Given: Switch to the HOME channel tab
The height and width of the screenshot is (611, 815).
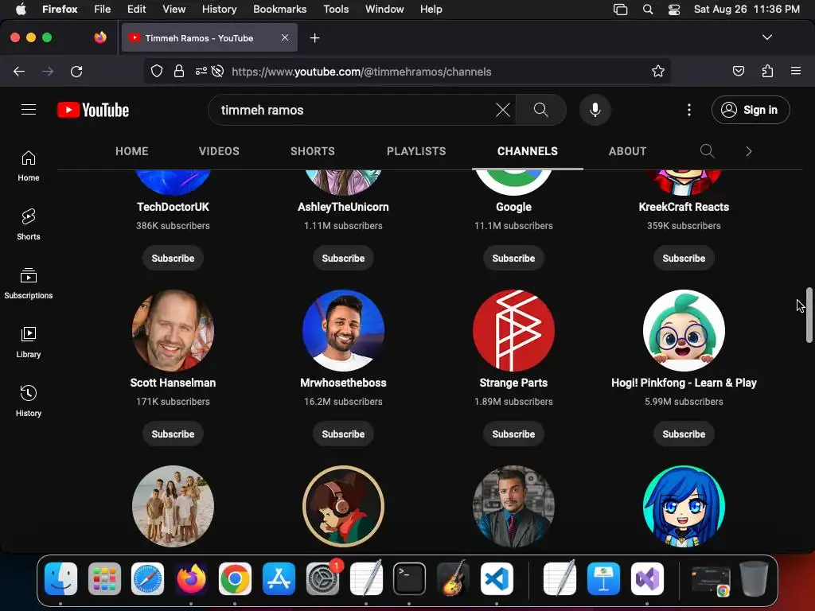Looking at the screenshot, I should [131, 151].
